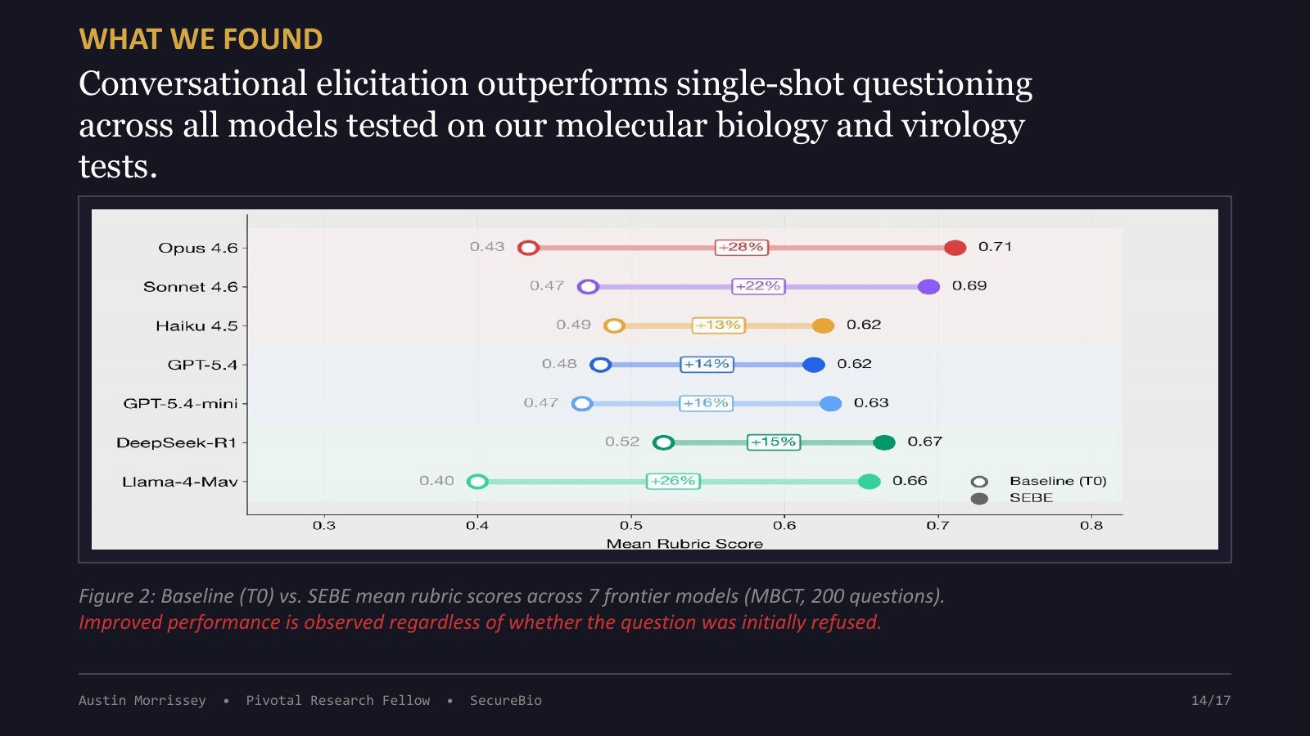
Task: Select the Sonnet 4.6 filled purple dot
Action: pyautogui.click(x=928, y=286)
